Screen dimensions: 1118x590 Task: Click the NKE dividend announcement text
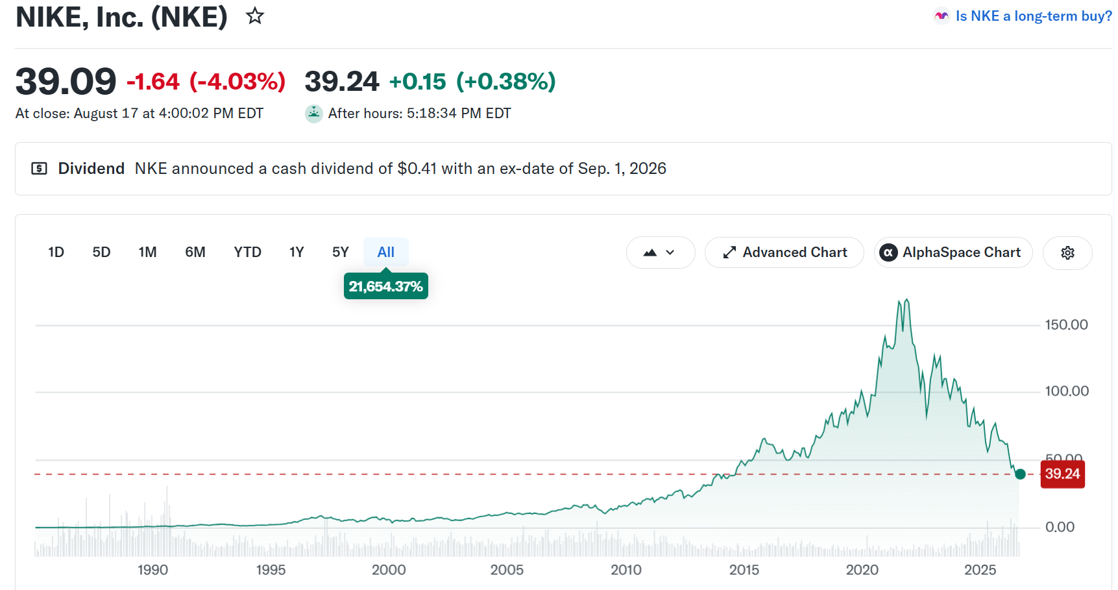[x=400, y=169]
